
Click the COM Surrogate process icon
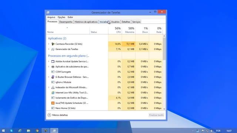[53, 72]
